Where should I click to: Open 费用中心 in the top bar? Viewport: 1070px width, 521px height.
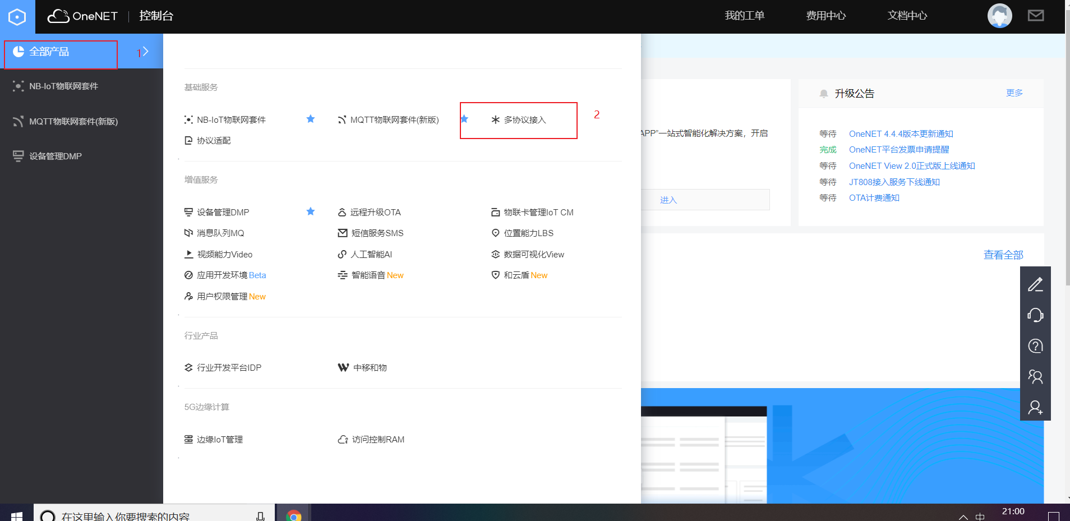point(825,16)
